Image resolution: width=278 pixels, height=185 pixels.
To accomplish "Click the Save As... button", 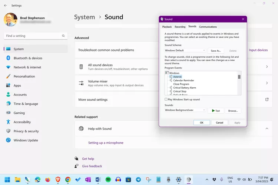I will click(x=216, y=51).
